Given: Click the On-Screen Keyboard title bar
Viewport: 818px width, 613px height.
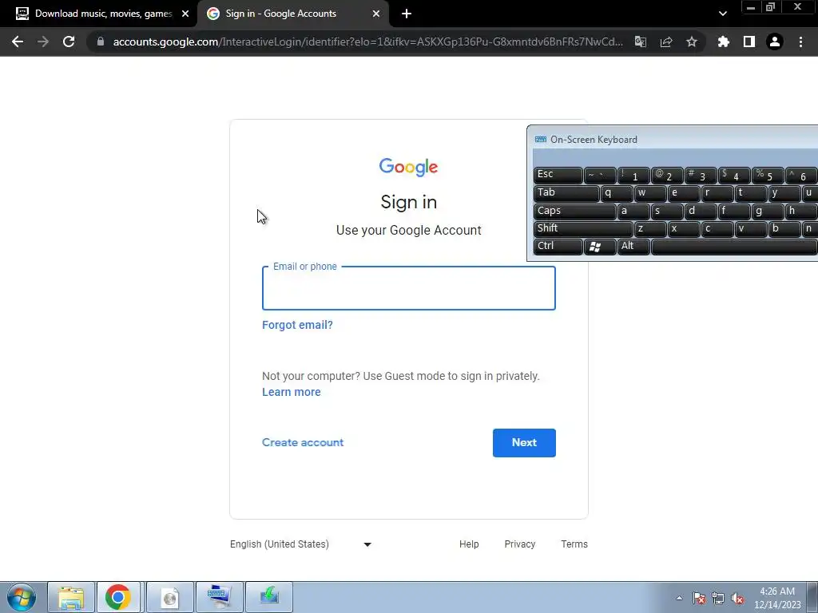Looking at the screenshot, I should pyautogui.click(x=673, y=139).
